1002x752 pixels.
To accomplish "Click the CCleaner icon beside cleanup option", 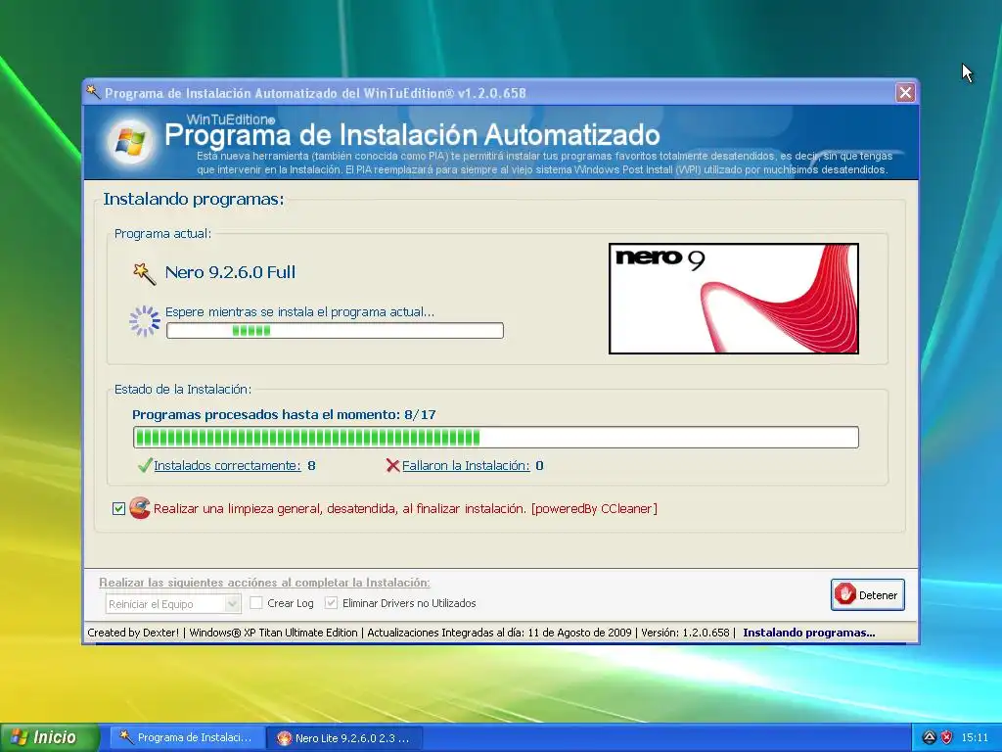I will 139,508.
